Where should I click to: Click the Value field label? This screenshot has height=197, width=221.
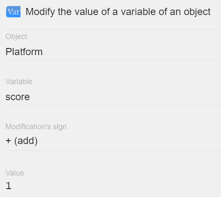pyautogui.click(x=15, y=173)
